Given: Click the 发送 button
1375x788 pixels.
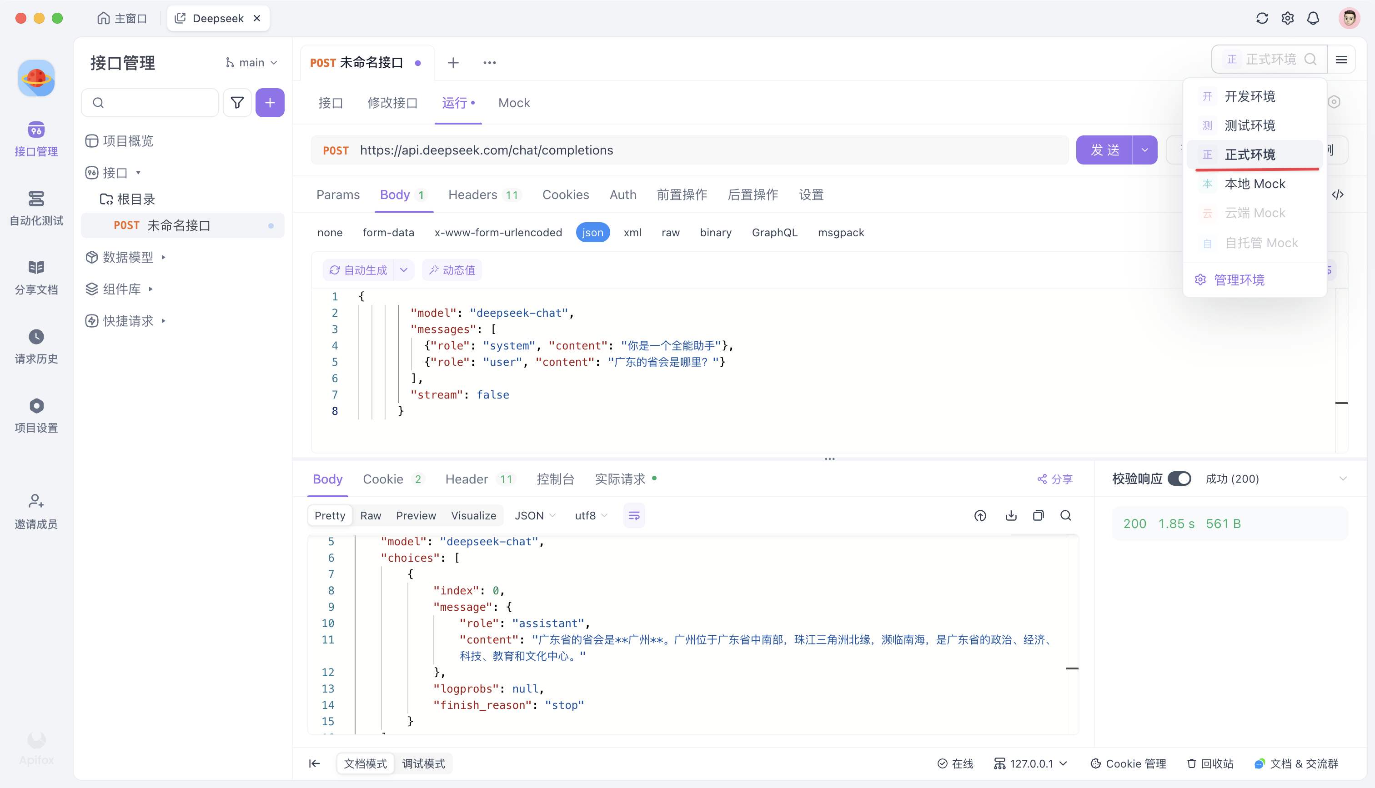Looking at the screenshot, I should 1104,150.
